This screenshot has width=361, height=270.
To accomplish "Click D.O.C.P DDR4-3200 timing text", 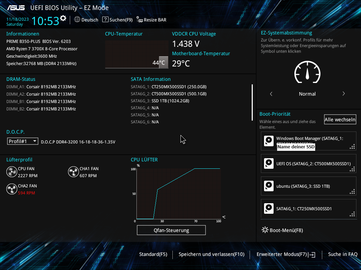I will [78, 142].
